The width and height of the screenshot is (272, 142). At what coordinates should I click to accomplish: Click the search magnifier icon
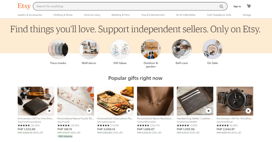click(x=221, y=6)
